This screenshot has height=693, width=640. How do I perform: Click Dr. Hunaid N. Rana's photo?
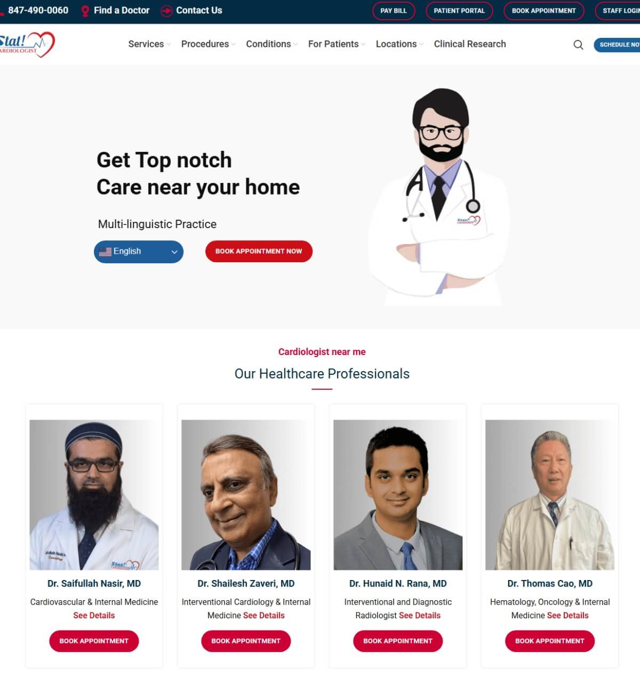point(398,495)
